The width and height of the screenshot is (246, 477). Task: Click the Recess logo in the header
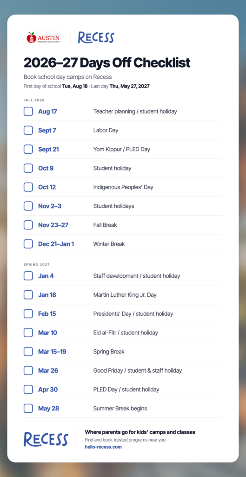point(96,37)
